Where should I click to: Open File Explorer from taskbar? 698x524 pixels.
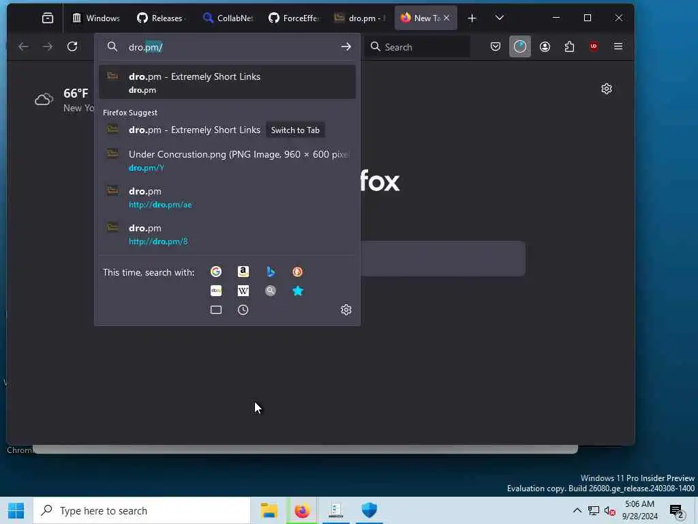click(269, 510)
